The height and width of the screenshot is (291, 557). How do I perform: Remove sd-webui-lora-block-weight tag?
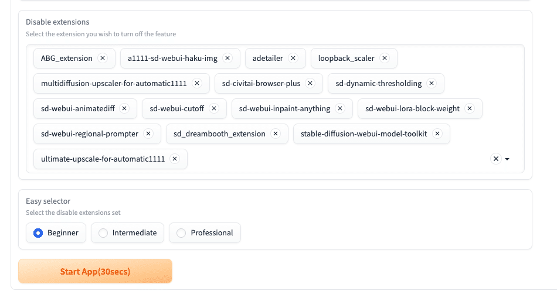pos(470,108)
